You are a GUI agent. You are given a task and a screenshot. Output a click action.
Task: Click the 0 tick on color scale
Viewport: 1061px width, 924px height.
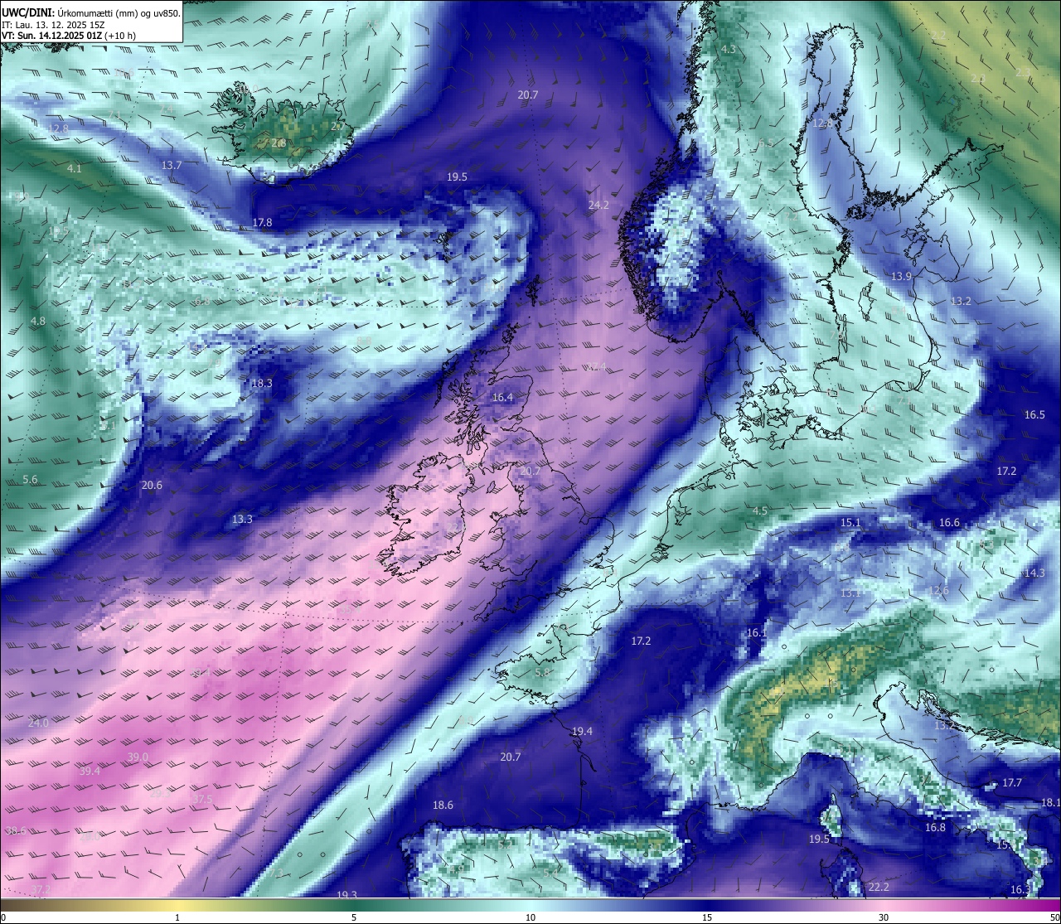point(2,917)
